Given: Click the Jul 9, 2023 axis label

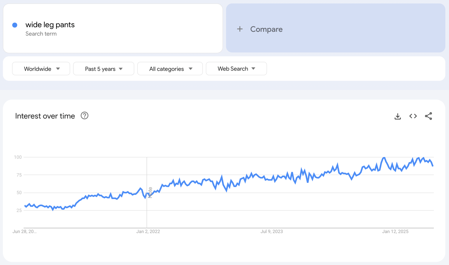Looking at the screenshot, I should pyautogui.click(x=272, y=232).
